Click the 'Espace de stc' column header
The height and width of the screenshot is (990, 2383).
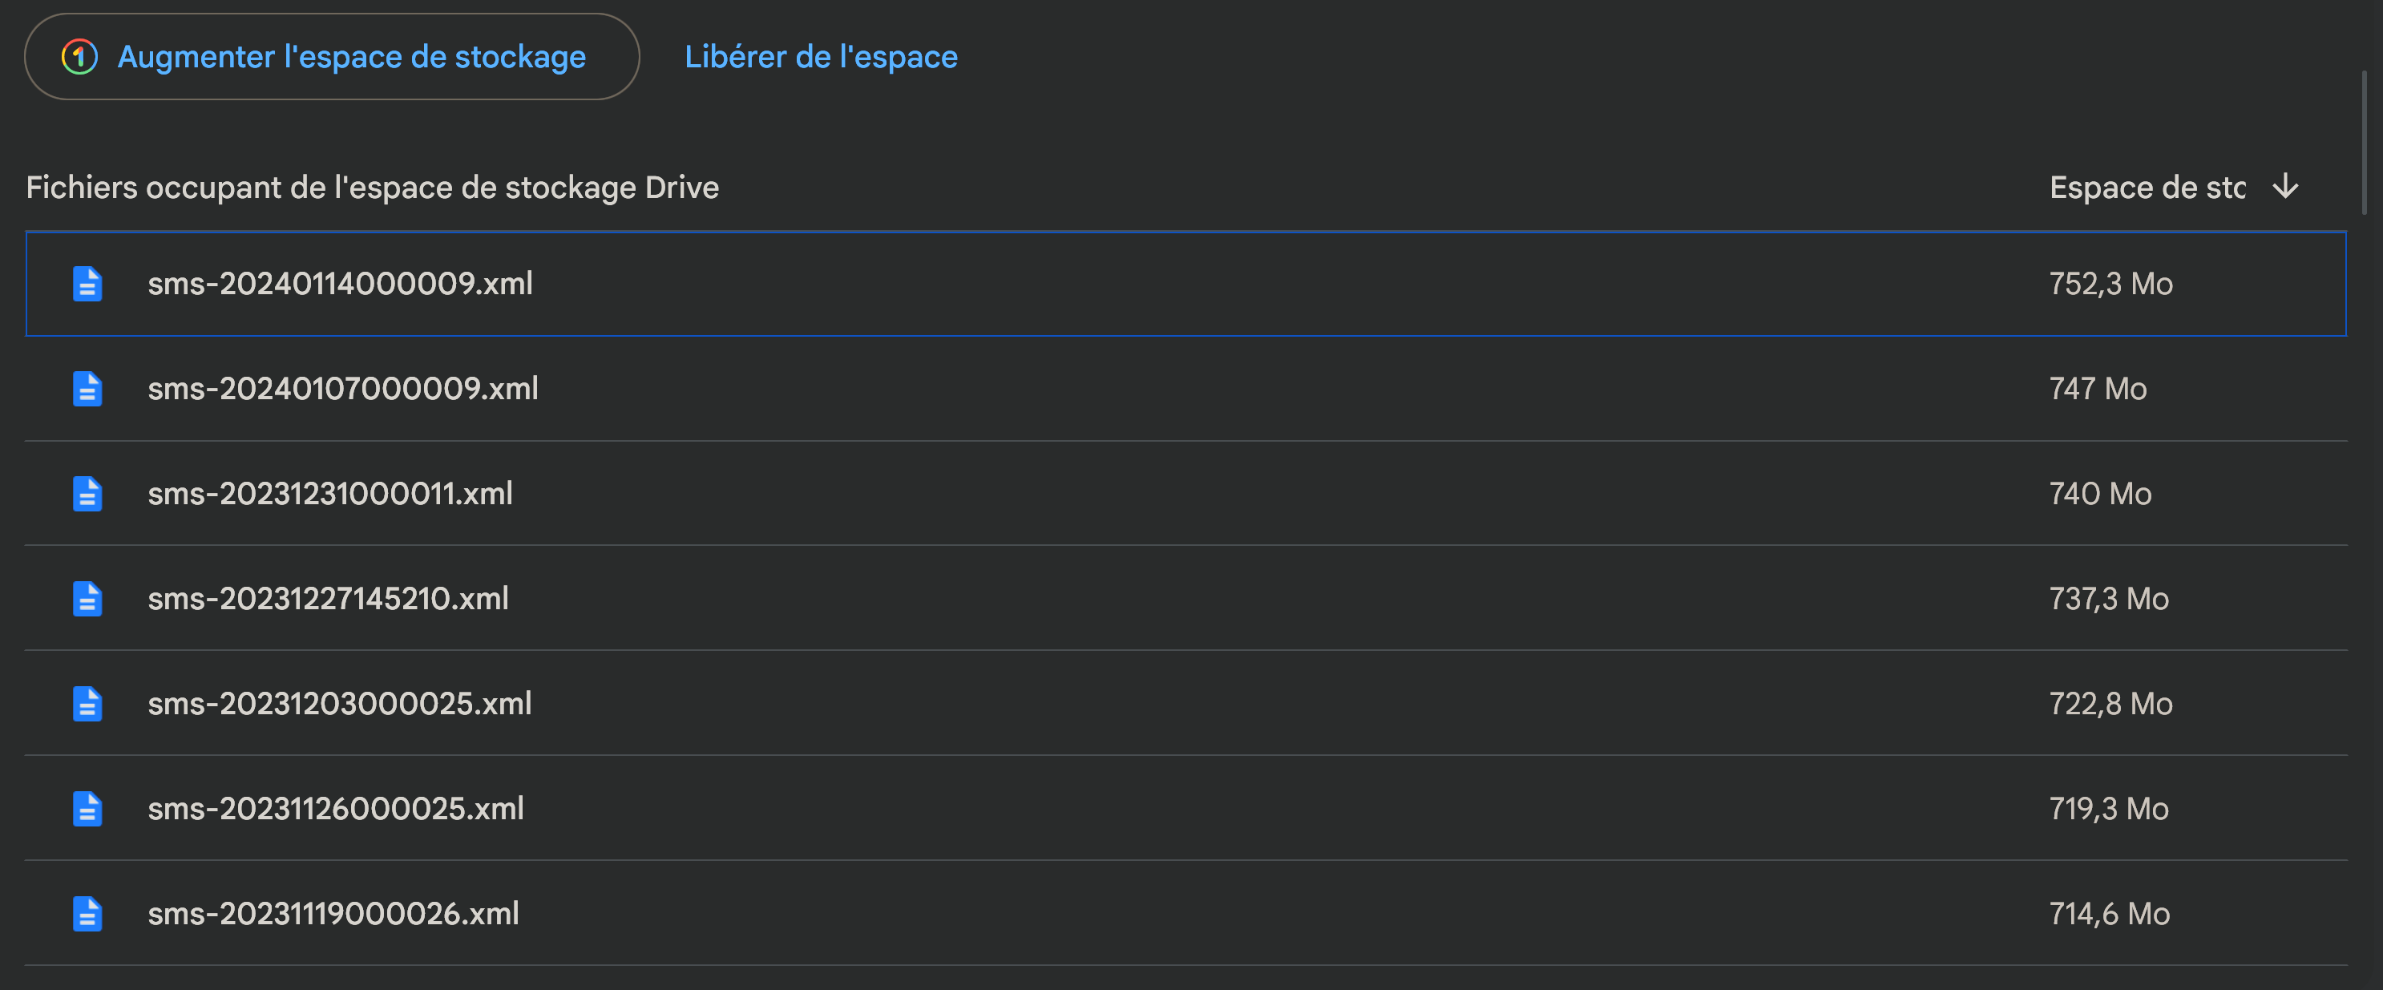click(x=2147, y=188)
